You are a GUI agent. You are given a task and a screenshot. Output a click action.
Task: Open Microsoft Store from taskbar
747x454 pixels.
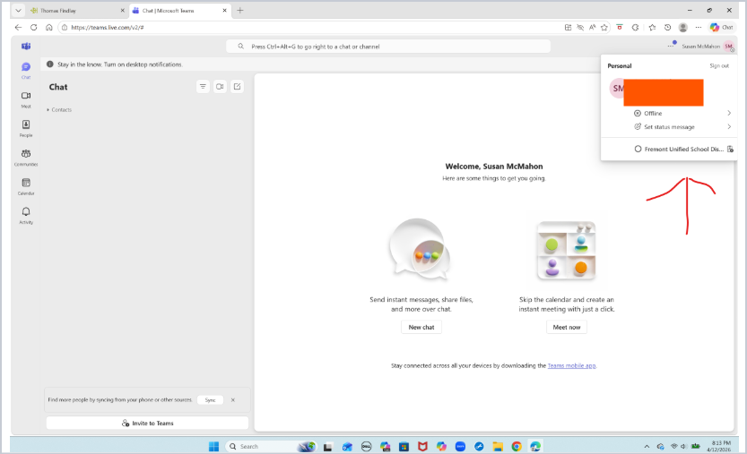pyautogui.click(x=404, y=446)
